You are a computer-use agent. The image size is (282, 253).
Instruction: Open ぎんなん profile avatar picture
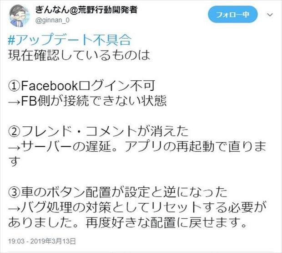(x=19, y=16)
